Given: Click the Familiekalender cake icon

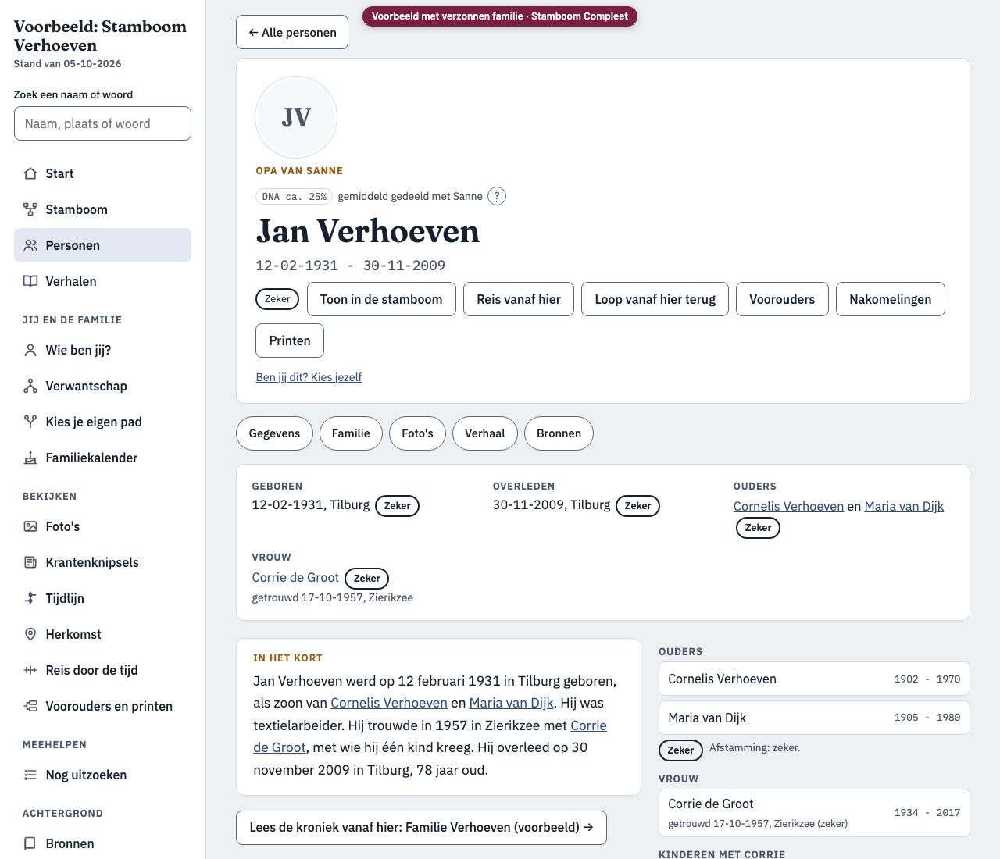Looking at the screenshot, I should [x=30, y=458].
